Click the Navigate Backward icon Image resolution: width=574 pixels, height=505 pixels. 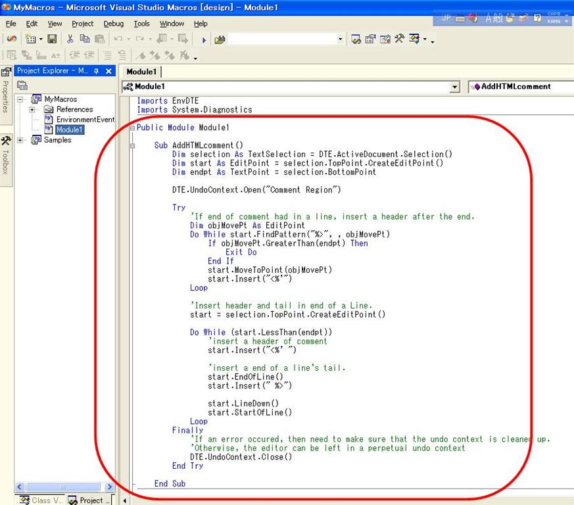162,39
